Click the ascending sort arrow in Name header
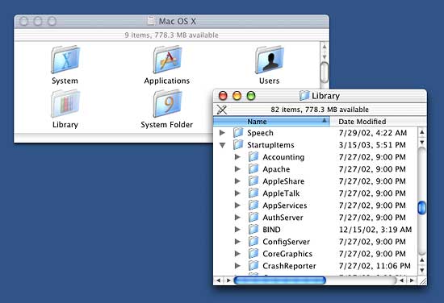Image resolution: width=444 pixels, height=303 pixels. click(x=325, y=121)
